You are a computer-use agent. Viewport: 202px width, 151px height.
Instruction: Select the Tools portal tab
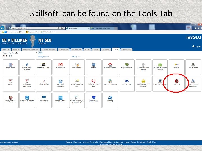tap(116, 49)
